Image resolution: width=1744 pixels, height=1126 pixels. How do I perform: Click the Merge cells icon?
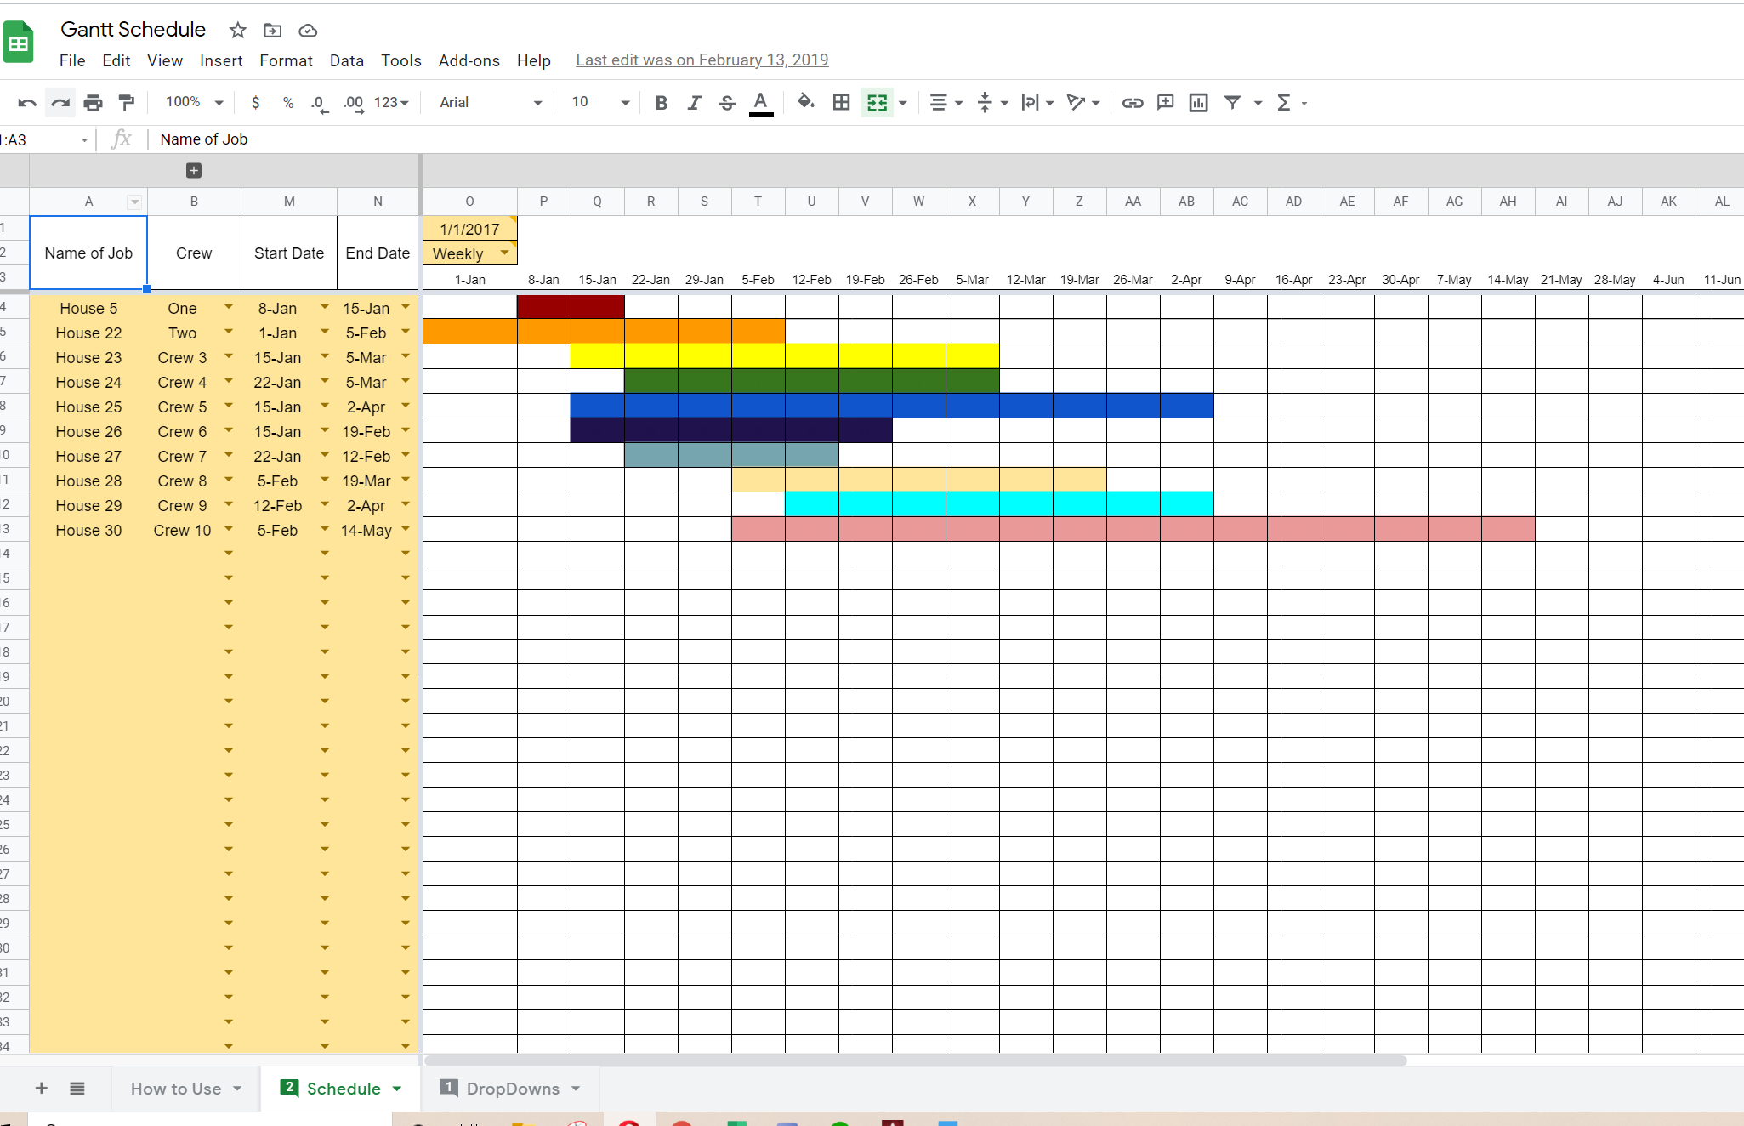click(x=877, y=103)
